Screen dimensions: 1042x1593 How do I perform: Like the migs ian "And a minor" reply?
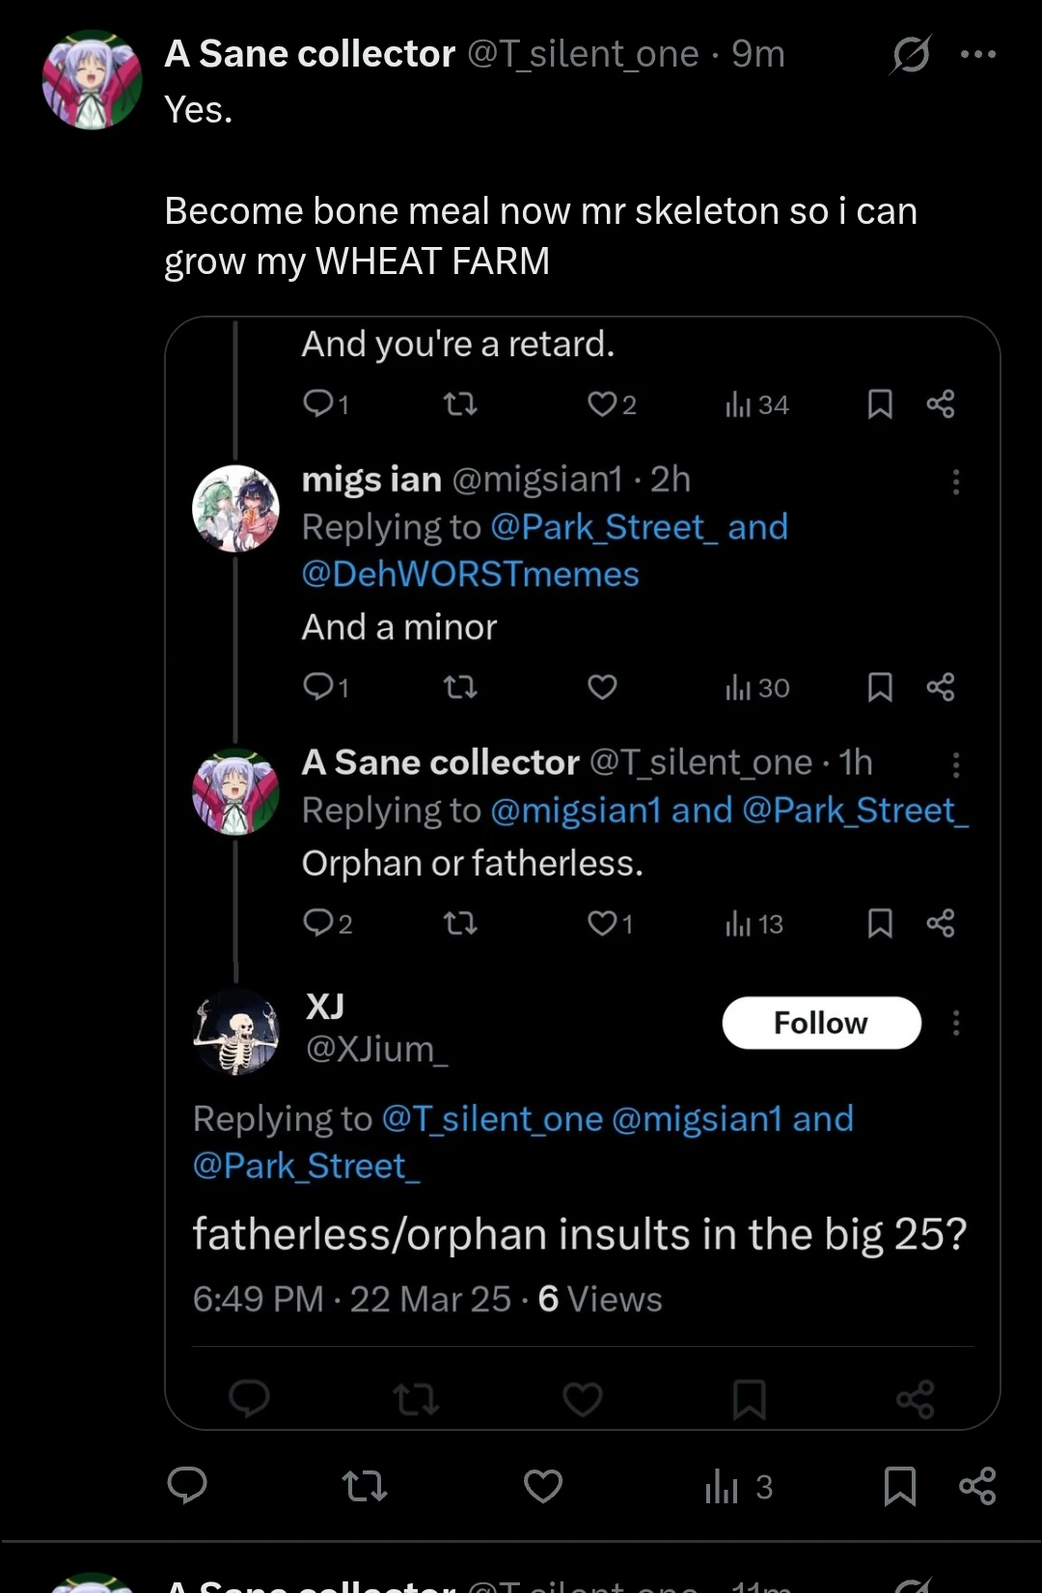(602, 687)
